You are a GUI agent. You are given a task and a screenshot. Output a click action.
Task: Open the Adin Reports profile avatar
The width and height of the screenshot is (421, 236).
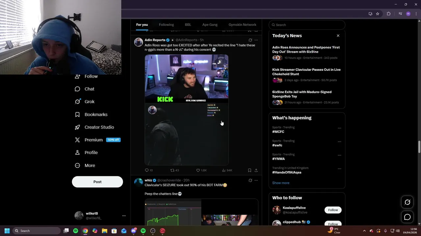point(138,42)
